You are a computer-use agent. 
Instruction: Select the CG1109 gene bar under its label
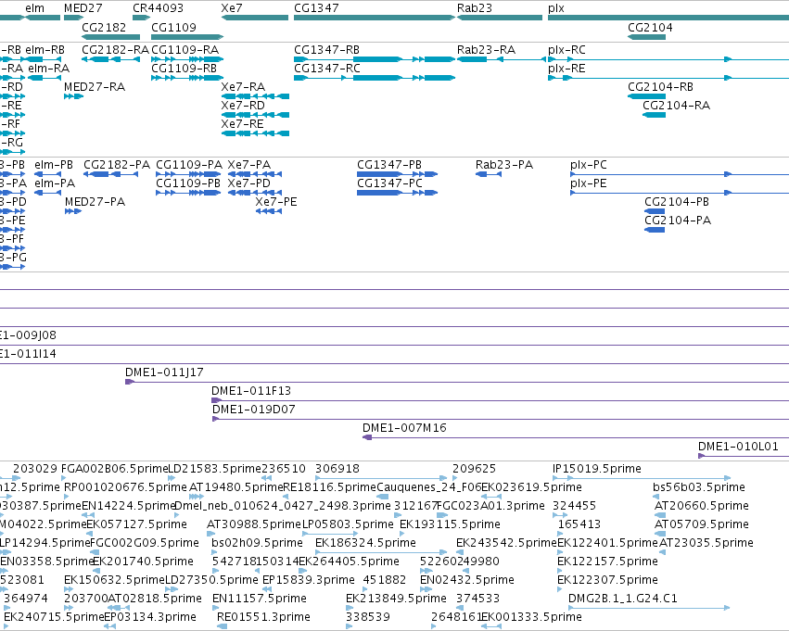click(x=187, y=37)
